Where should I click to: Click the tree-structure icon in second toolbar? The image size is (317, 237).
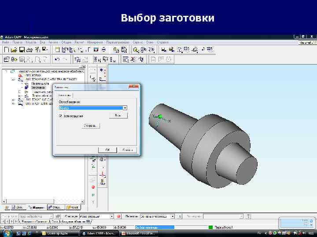(x=77, y=59)
